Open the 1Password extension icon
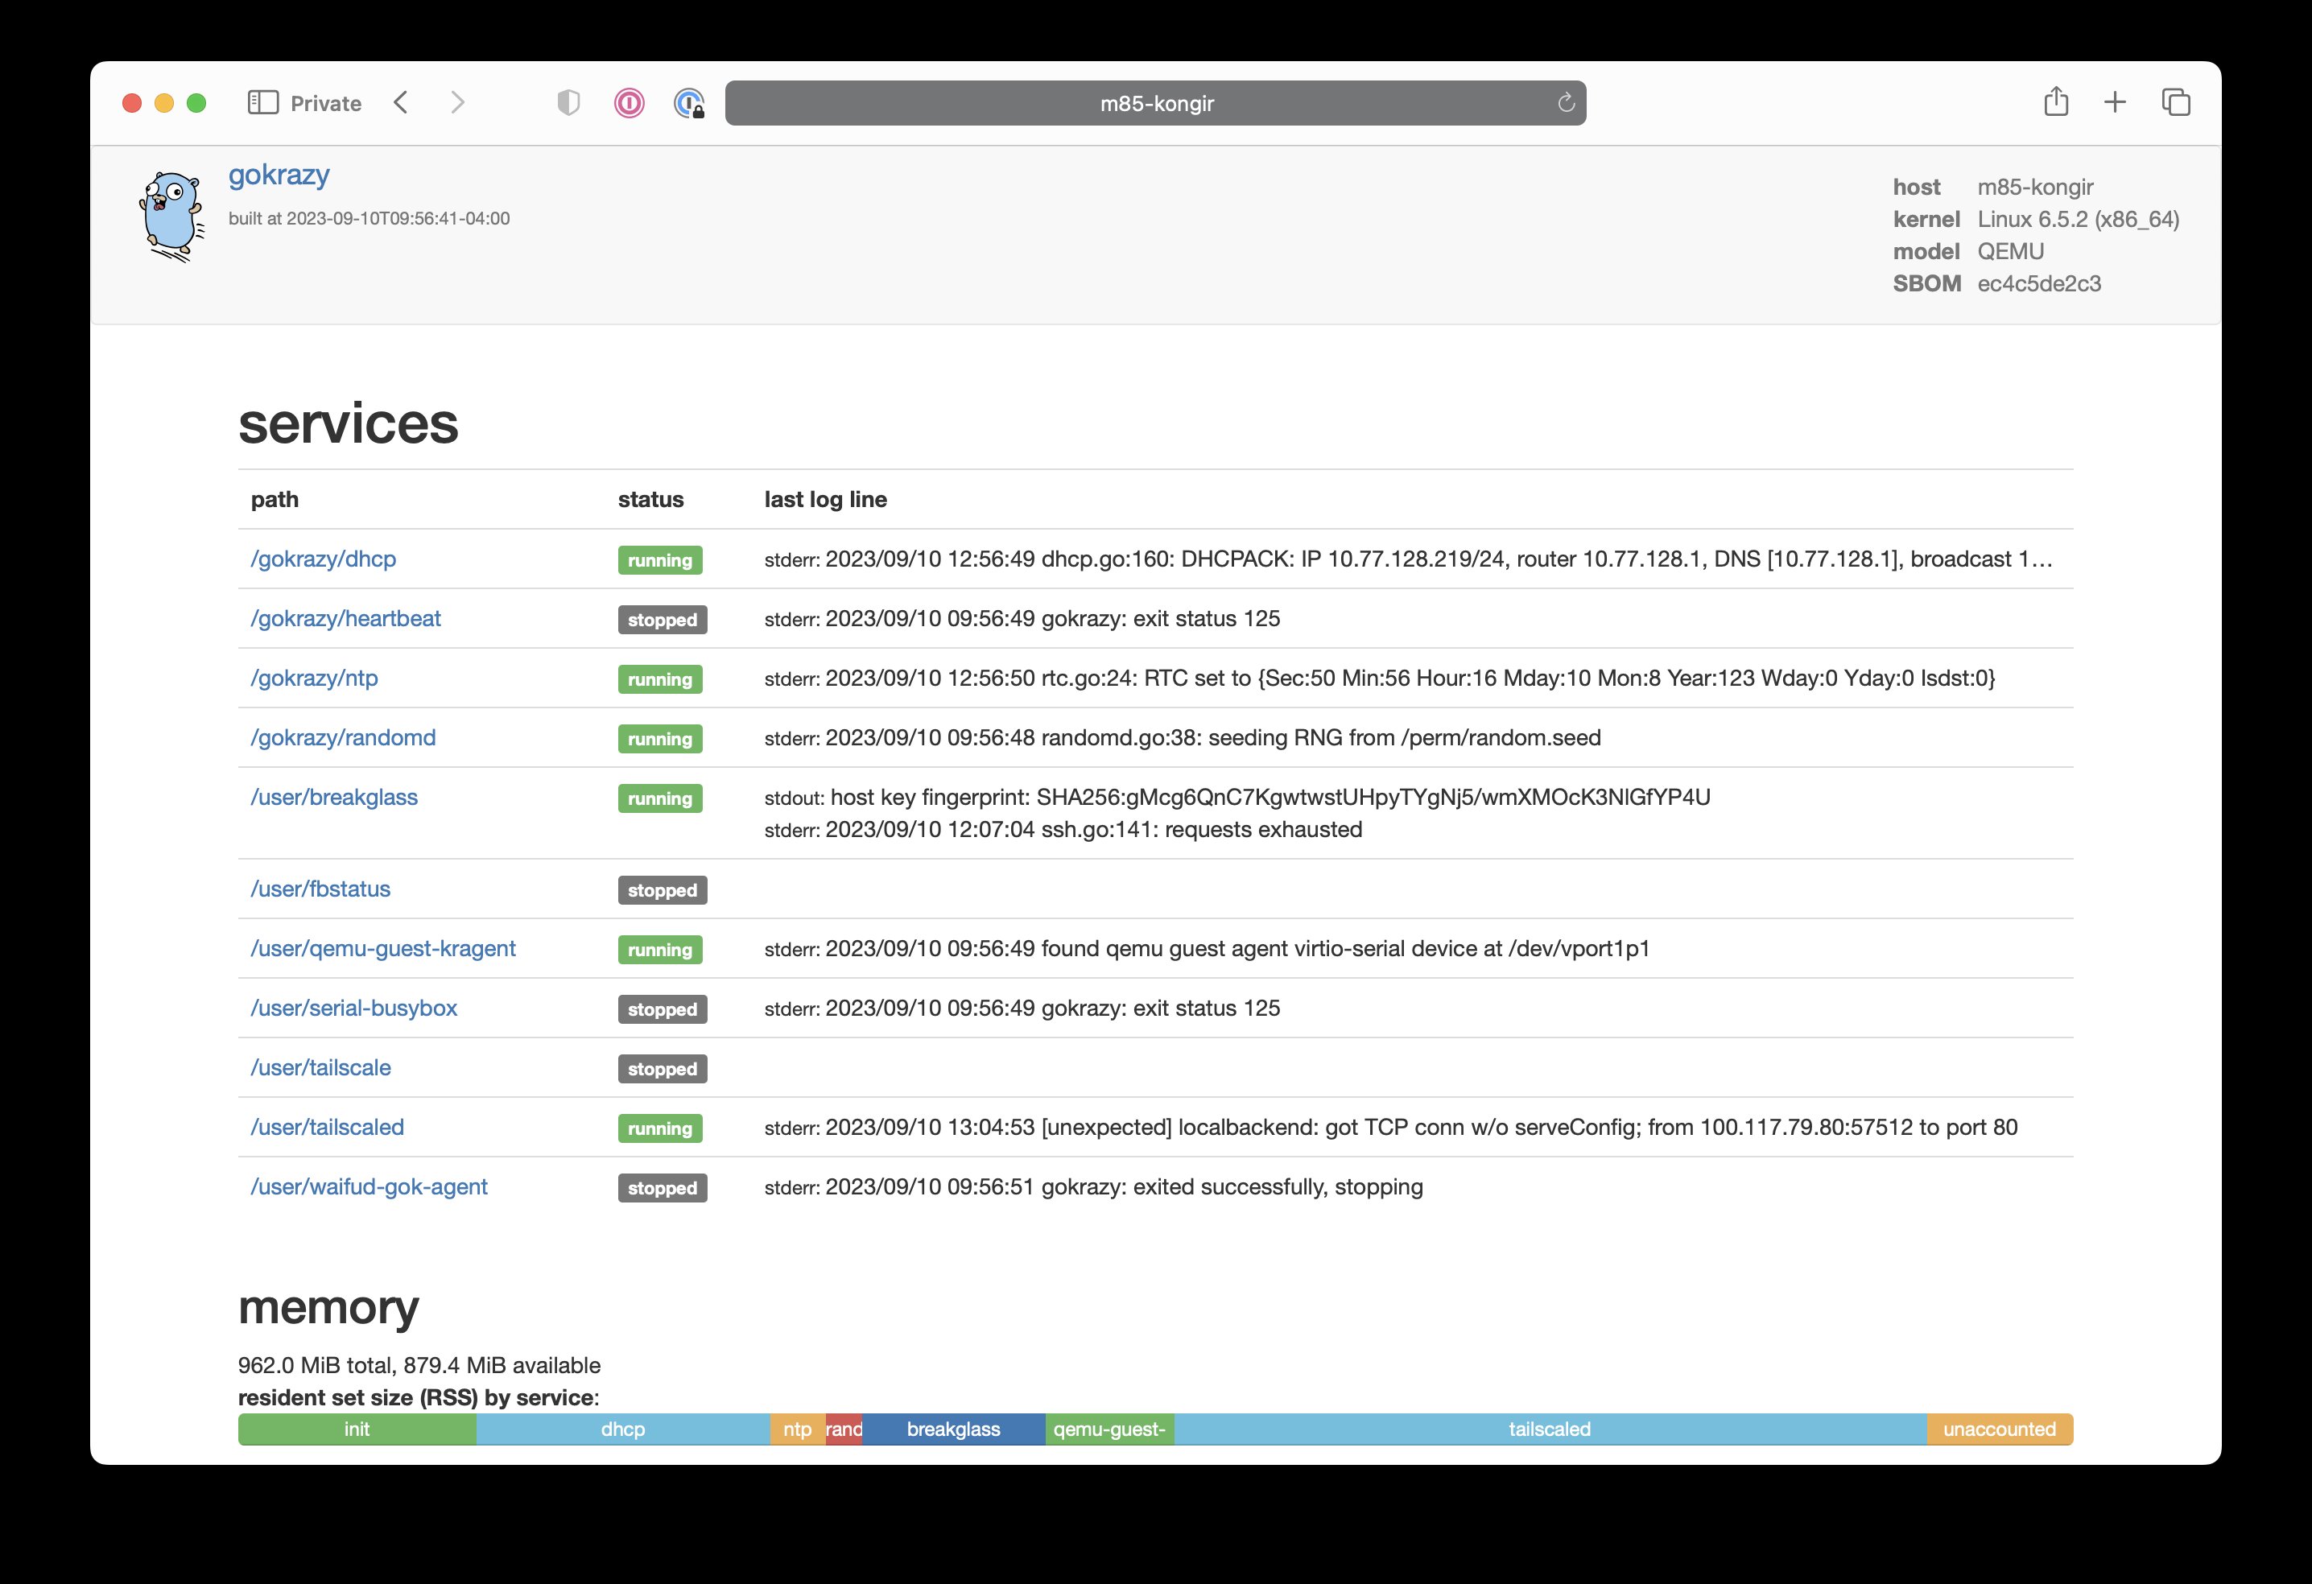 pos(629,102)
